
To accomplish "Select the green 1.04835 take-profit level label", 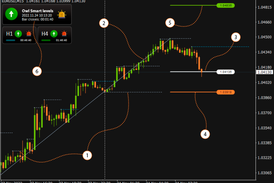I will [226, 5].
